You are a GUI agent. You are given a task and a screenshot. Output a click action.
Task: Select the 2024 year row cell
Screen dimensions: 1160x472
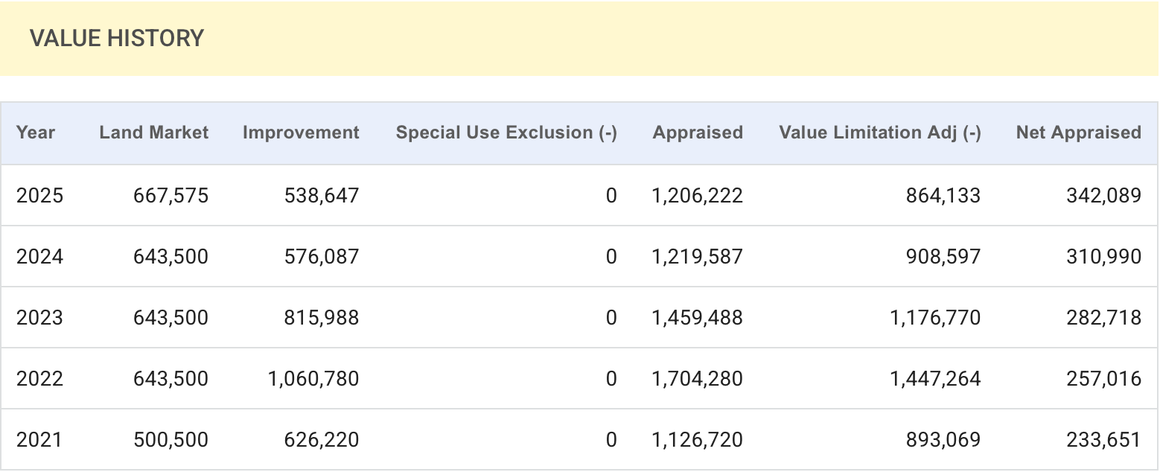(40, 257)
